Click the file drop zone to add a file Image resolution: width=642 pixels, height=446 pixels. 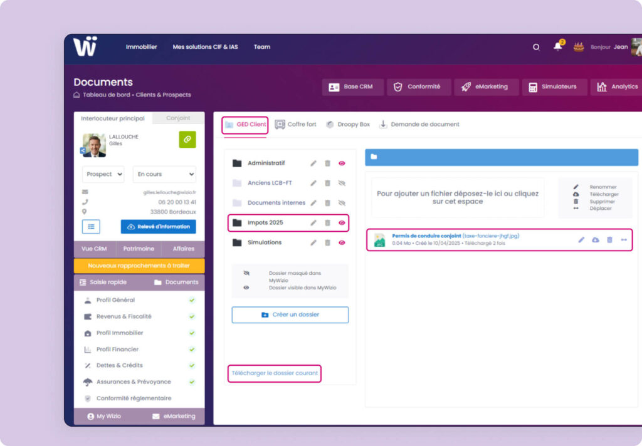[x=458, y=198]
